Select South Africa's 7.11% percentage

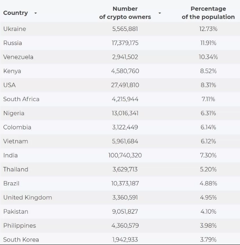pyautogui.click(x=208, y=99)
